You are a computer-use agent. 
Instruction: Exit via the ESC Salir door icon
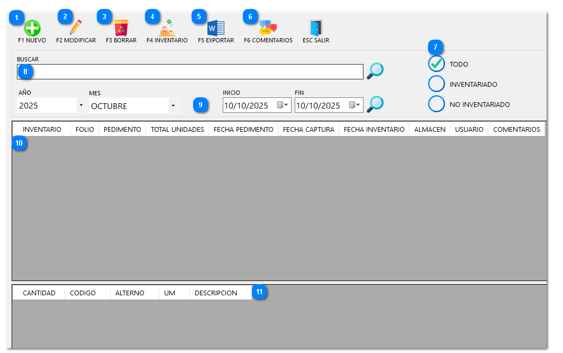click(316, 28)
